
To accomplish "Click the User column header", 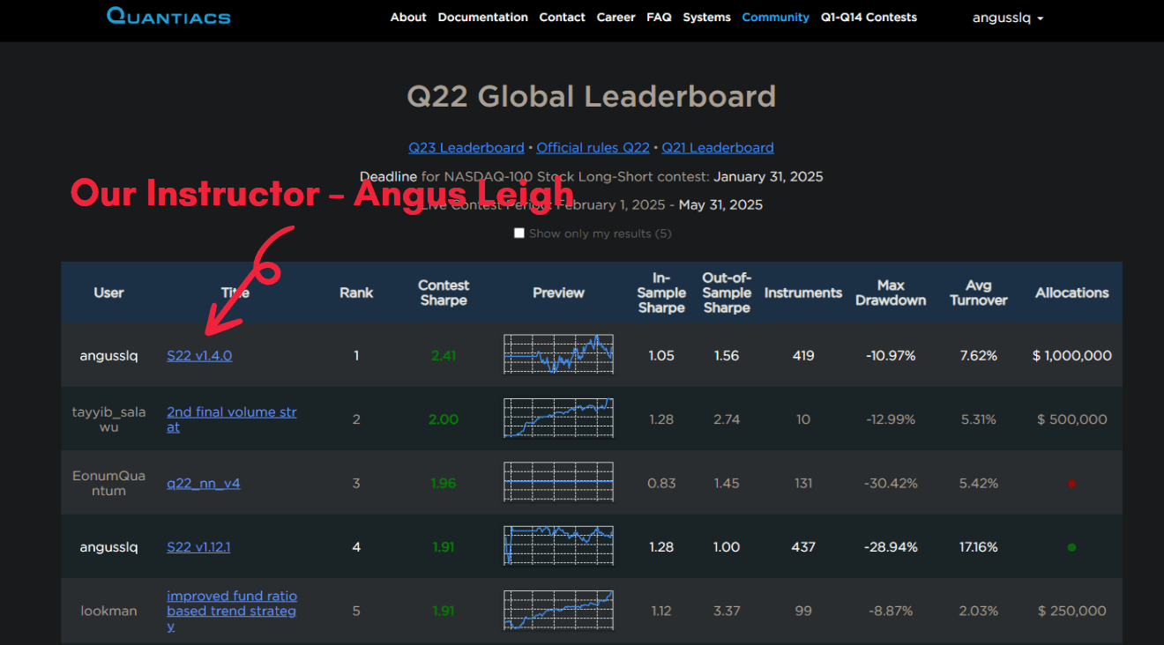I will (x=109, y=293).
